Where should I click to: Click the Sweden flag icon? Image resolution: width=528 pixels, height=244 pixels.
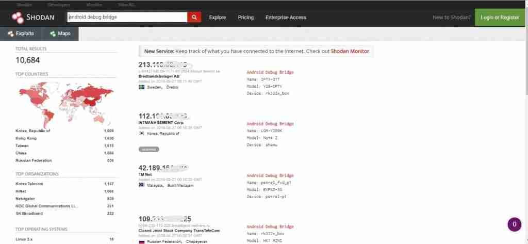pyautogui.click(x=142, y=87)
